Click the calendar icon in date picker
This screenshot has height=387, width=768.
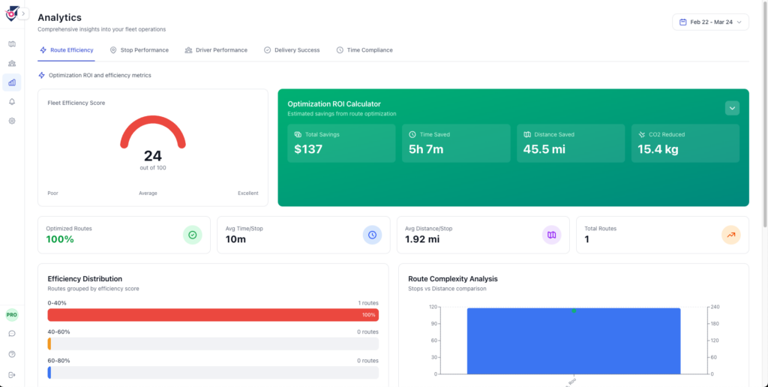coord(682,22)
